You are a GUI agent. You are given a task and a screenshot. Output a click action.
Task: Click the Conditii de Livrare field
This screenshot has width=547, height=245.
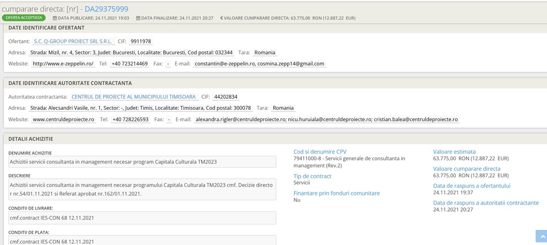[142, 218]
